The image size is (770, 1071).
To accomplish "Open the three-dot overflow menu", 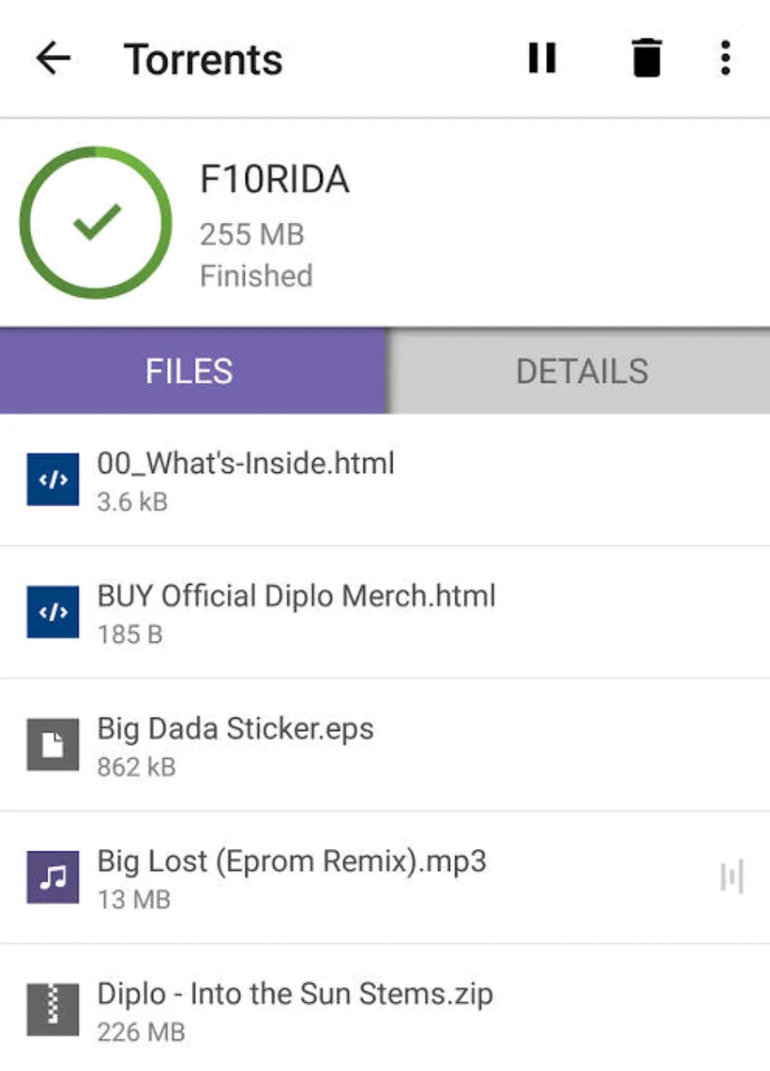I will (x=725, y=59).
